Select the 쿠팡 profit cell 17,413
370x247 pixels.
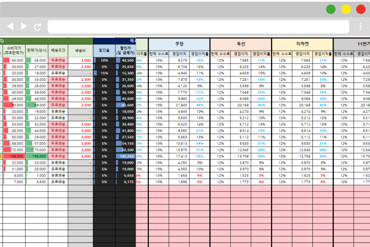(x=179, y=156)
